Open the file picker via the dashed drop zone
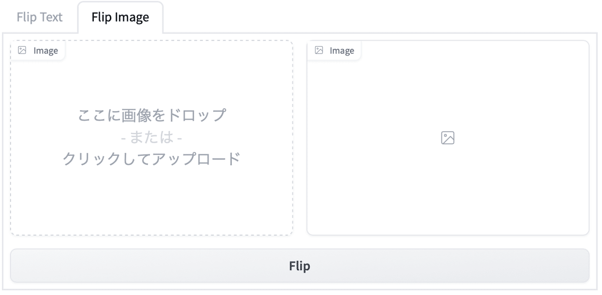This screenshot has height=295, width=602. [152, 138]
